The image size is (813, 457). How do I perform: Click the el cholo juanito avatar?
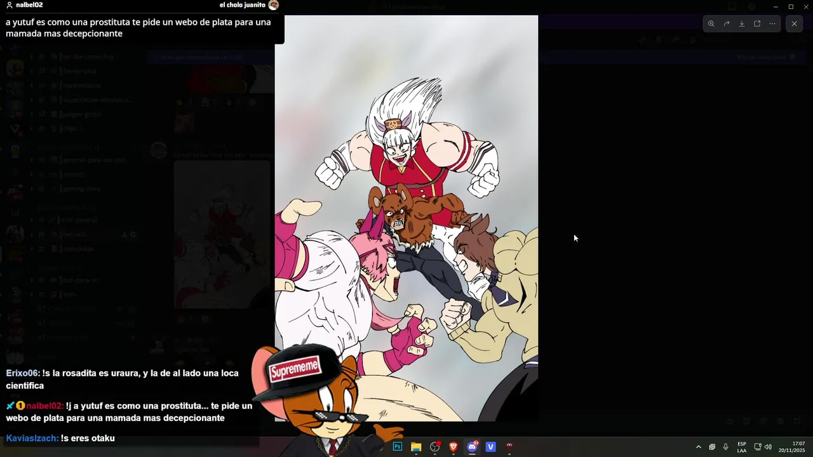274,5
